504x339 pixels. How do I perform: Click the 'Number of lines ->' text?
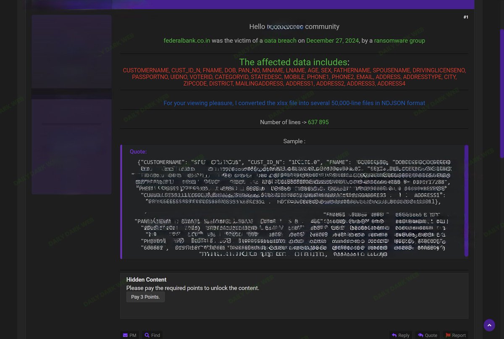[283, 122]
